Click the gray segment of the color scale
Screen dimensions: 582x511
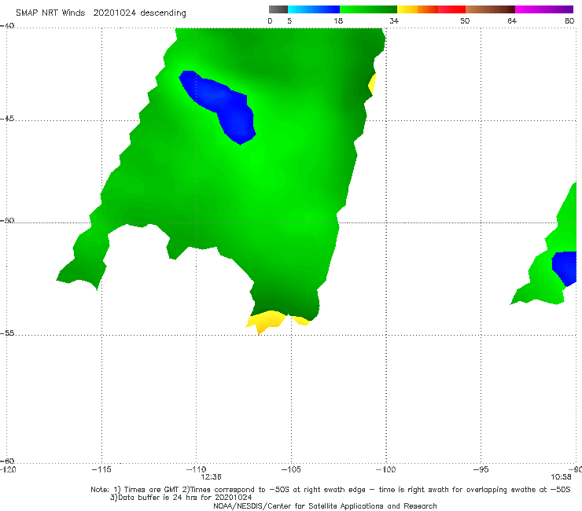[278, 9]
